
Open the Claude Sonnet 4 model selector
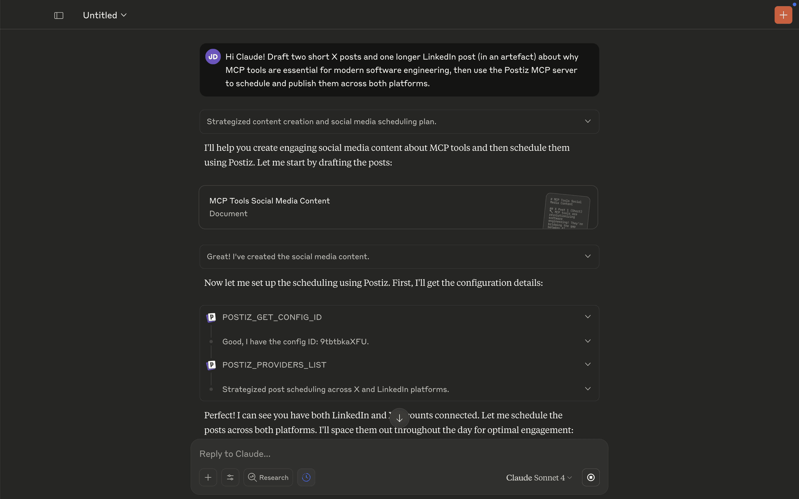coord(538,478)
